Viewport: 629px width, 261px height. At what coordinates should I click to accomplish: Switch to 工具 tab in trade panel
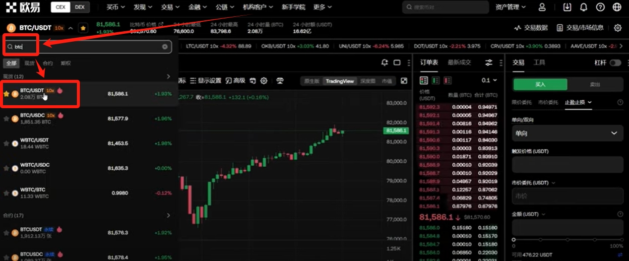tap(539, 63)
